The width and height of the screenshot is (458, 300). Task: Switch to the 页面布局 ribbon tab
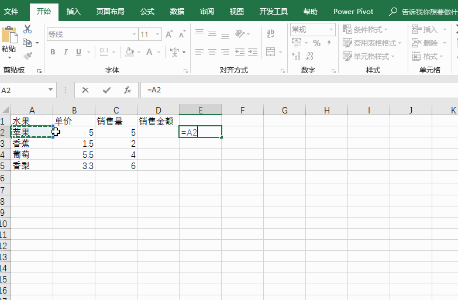click(111, 11)
